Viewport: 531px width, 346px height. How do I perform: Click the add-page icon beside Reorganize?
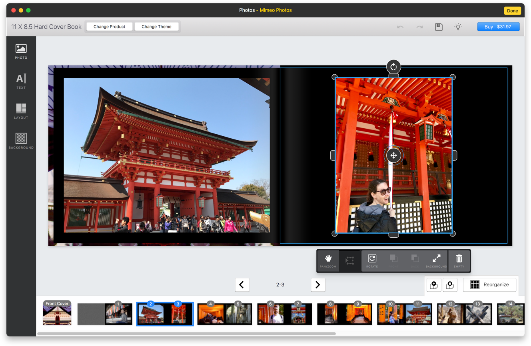pos(434,284)
